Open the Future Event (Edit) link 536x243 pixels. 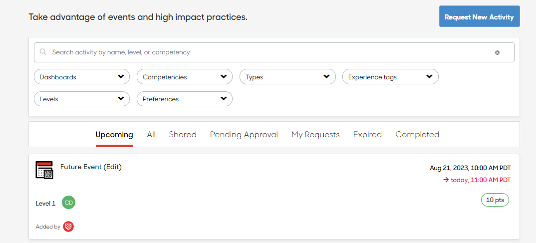click(x=91, y=167)
